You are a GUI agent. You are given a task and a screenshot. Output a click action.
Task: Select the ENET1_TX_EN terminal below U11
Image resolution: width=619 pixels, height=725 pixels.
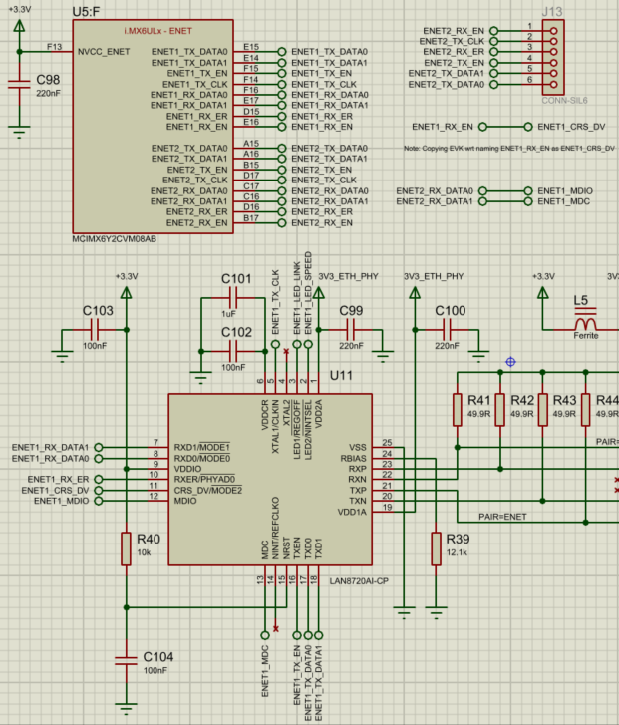[x=297, y=635]
